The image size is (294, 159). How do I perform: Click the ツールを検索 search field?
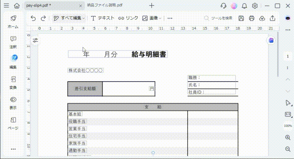(x=218, y=18)
